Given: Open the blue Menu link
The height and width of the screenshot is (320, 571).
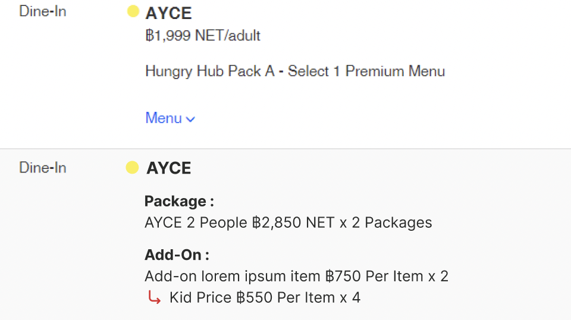Looking at the screenshot, I should pyautogui.click(x=164, y=118).
